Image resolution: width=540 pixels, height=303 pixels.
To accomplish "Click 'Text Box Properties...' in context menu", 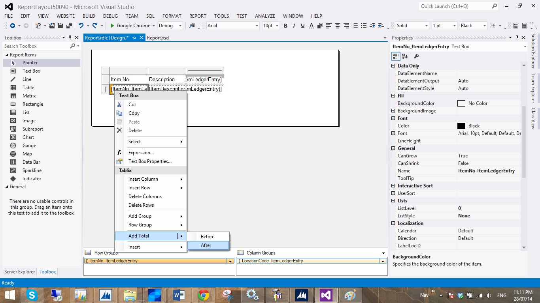I will pyautogui.click(x=150, y=161).
